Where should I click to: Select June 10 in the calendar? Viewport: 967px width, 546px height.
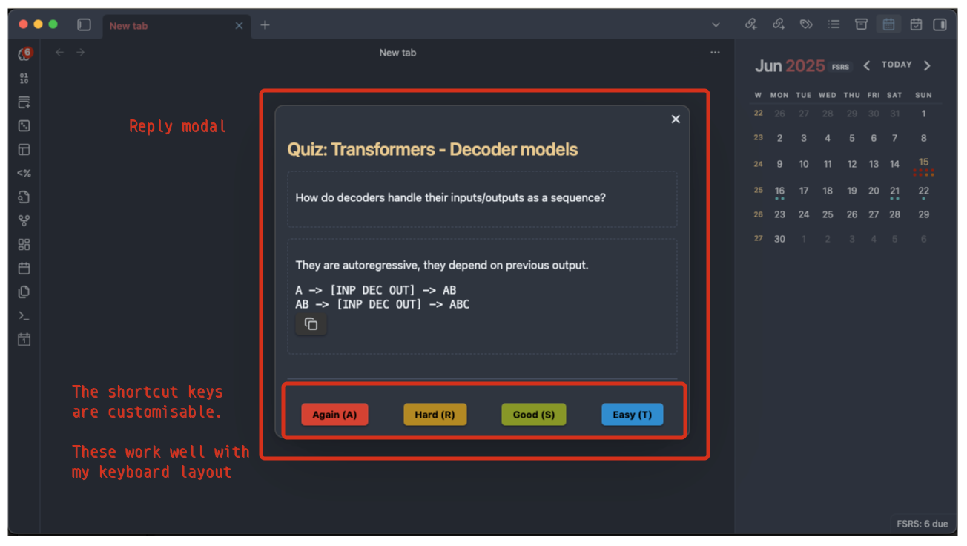click(803, 164)
